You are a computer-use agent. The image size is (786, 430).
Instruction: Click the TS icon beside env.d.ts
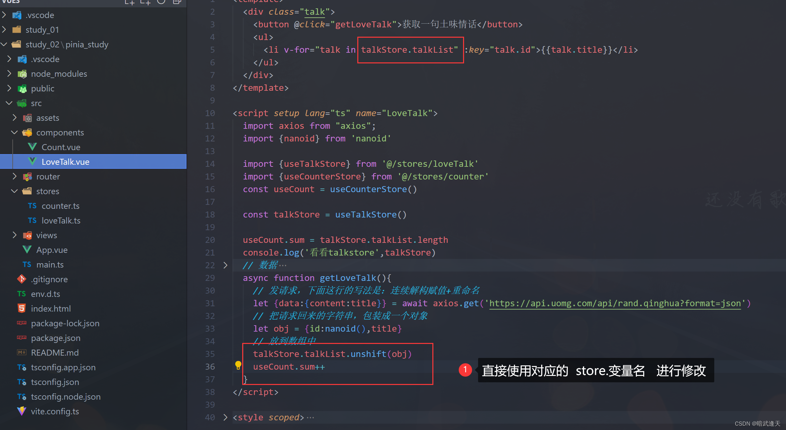click(21, 294)
